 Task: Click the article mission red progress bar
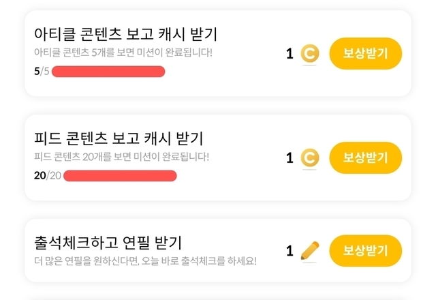point(108,71)
